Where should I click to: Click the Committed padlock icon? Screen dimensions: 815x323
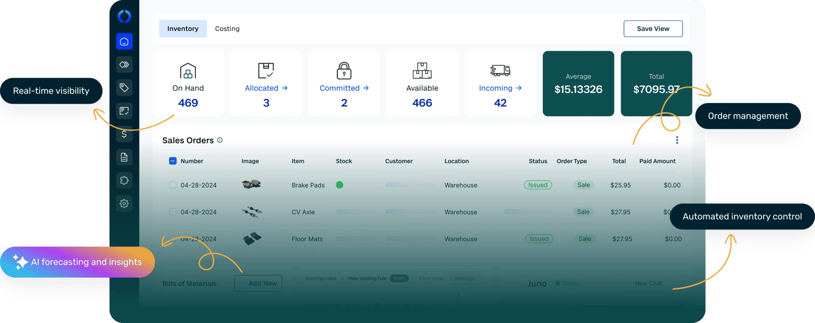pyautogui.click(x=344, y=71)
